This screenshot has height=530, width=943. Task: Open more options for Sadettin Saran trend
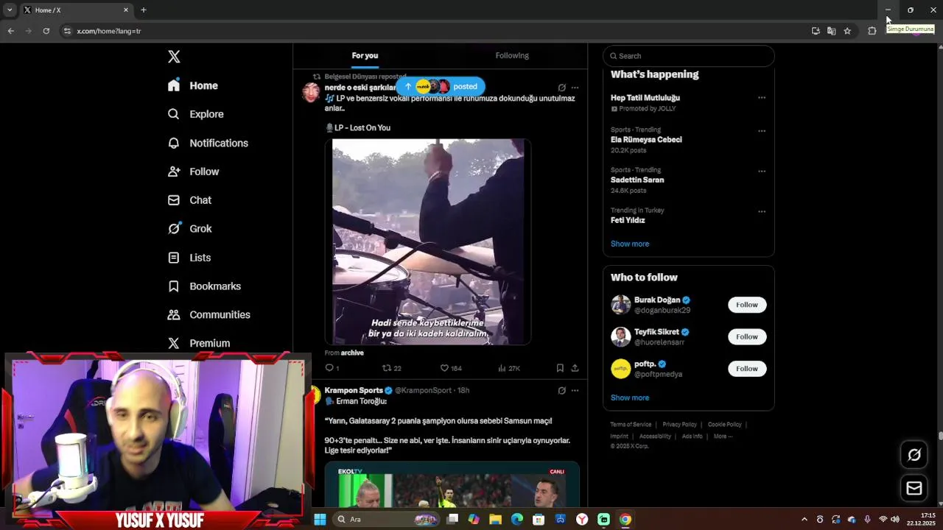[762, 172]
